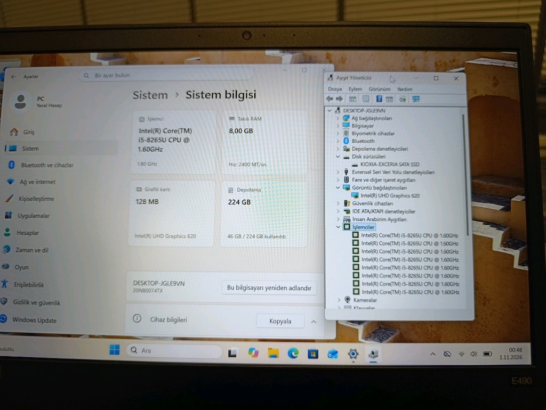The width and height of the screenshot is (546, 410).
Task: Expand Fare ve diğer işaret aygıtları
Action: click(338, 180)
